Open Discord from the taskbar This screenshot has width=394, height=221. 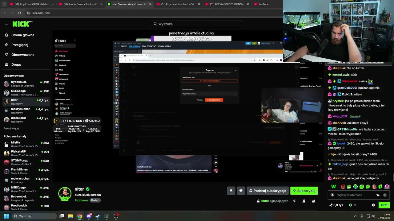(x=89, y=216)
